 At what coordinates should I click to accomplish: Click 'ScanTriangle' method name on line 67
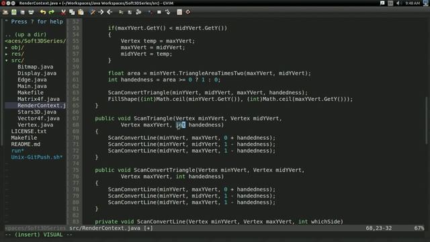(153, 118)
